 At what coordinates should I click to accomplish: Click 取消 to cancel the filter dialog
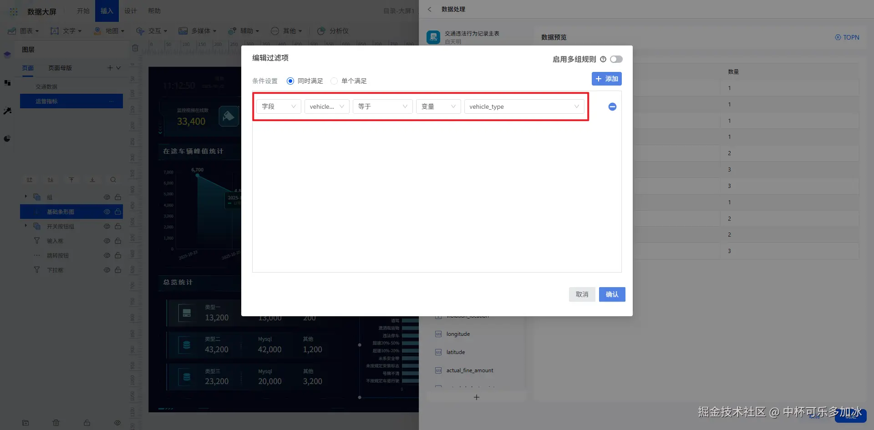point(582,294)
